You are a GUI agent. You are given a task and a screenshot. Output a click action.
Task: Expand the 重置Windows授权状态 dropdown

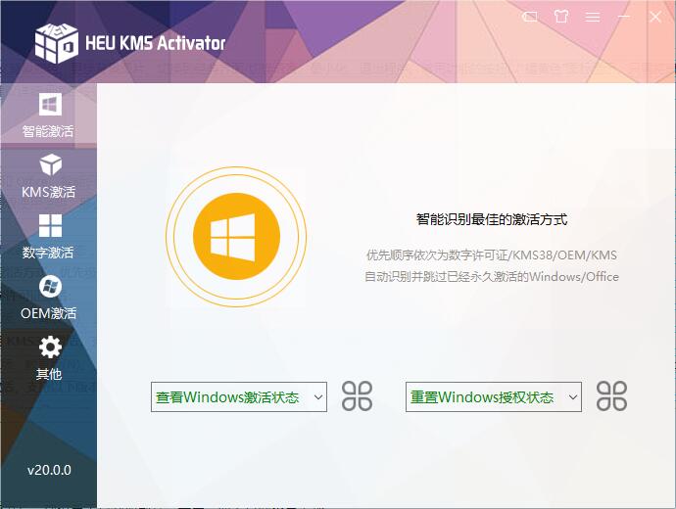494,396
